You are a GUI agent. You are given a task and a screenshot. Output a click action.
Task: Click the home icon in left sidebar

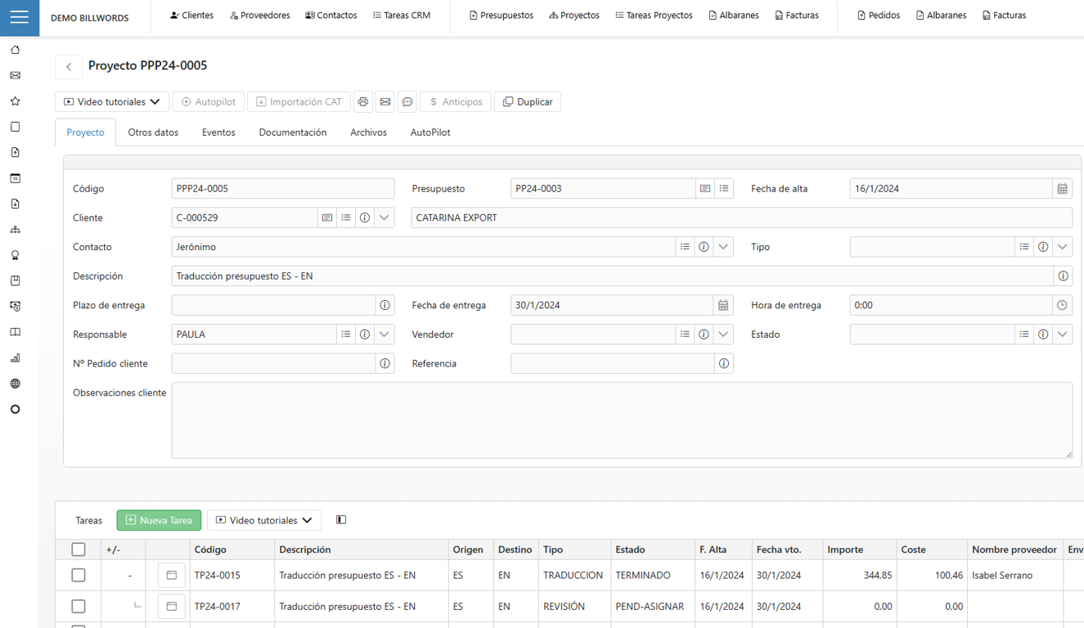pos(16,50)
